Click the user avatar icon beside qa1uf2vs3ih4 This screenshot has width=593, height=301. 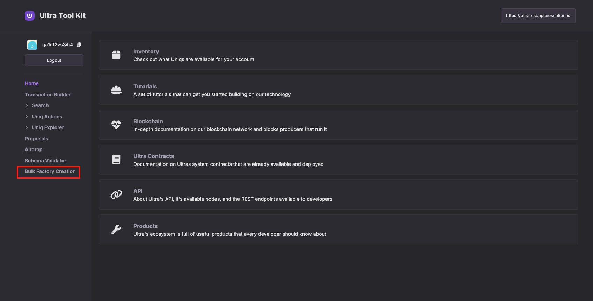32,45
